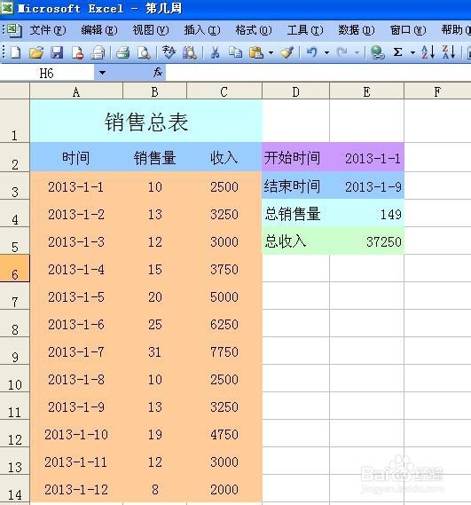Image resolution: width=471 pixels, height=505 pixels.
Task: Select start date cell 2013-1-1 in column E
Action: pyautogui.click(x=366, y=157)
